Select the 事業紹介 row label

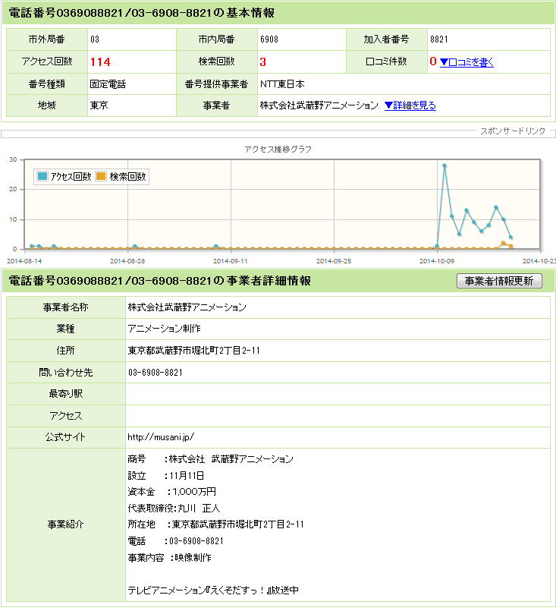pyautogui.click(x=66, y=525)
